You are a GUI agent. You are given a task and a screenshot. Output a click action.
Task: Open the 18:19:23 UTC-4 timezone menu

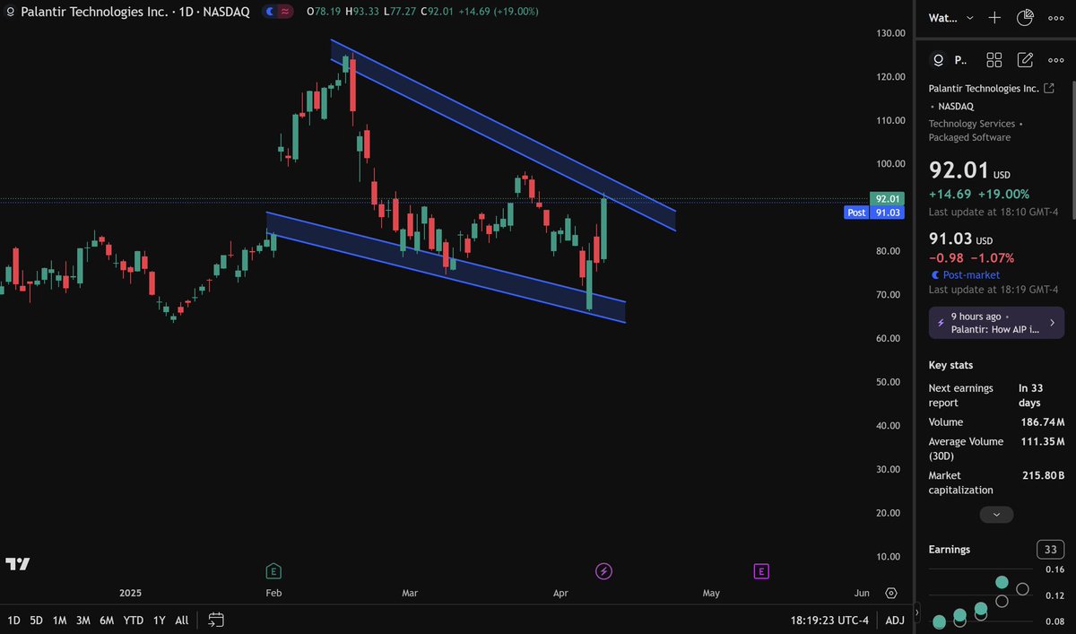[829, 620]
